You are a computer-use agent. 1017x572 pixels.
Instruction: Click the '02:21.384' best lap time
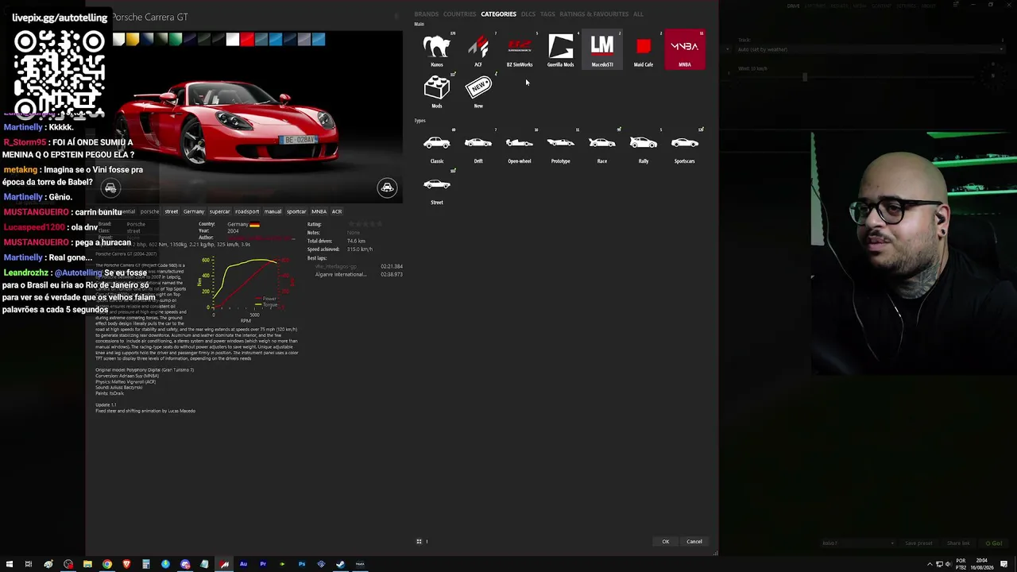(x=392, y=267)
